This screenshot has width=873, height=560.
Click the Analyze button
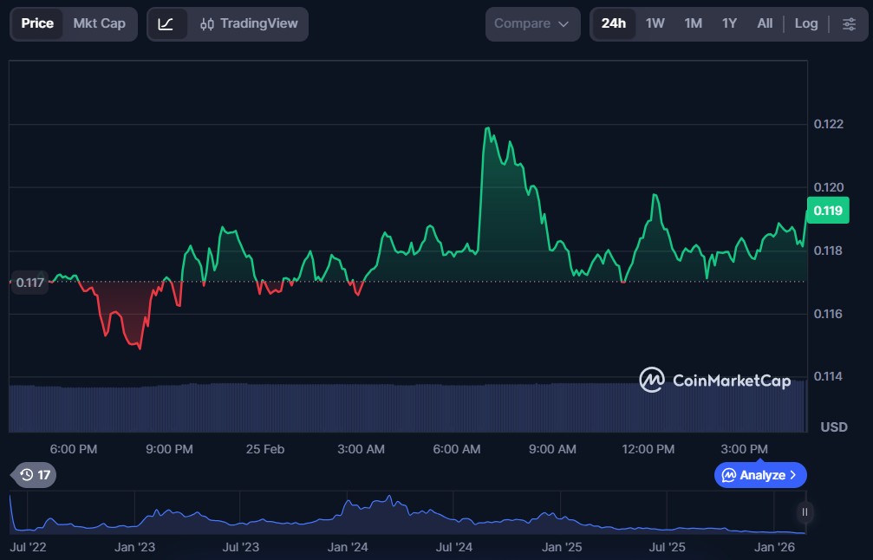point(754,475)
